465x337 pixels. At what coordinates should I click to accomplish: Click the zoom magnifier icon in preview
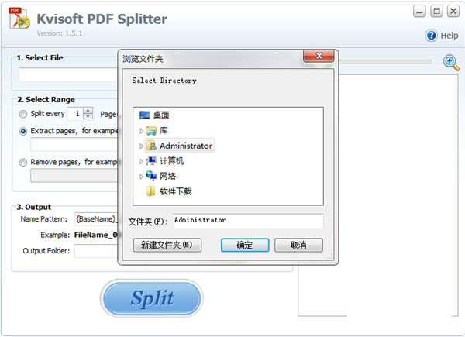[451, 63]
